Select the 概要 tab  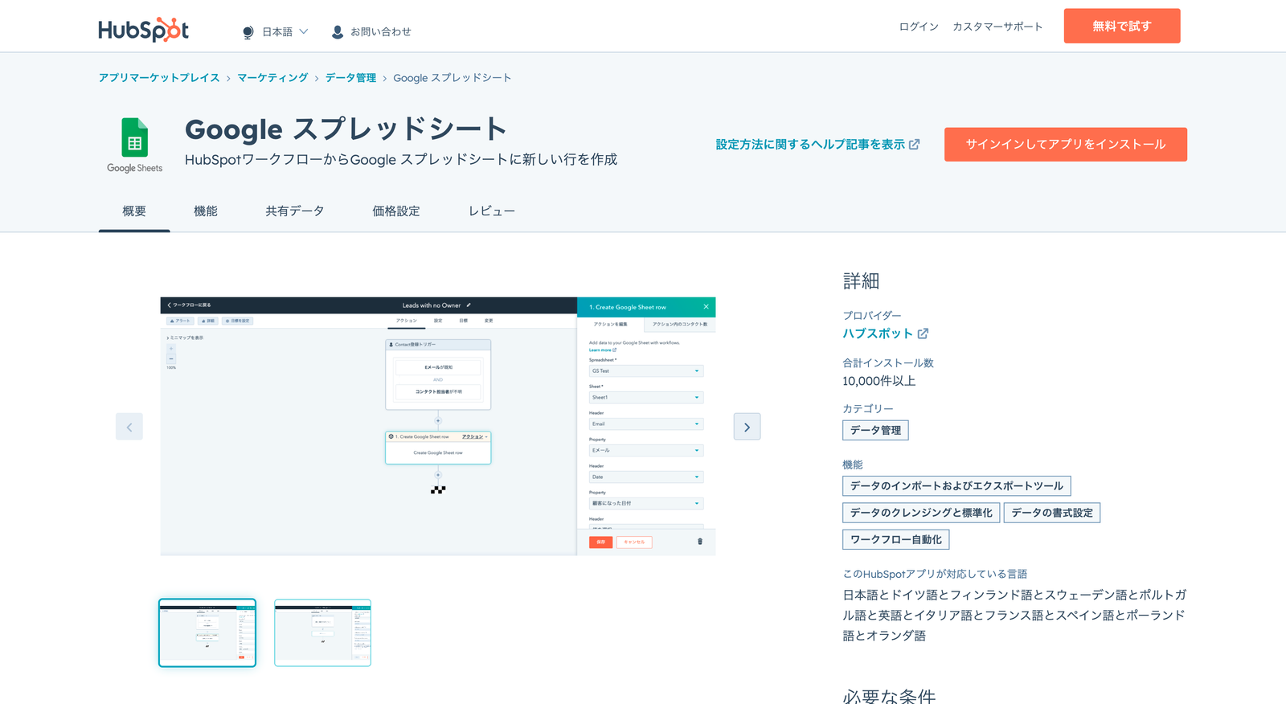coord(134,211)
